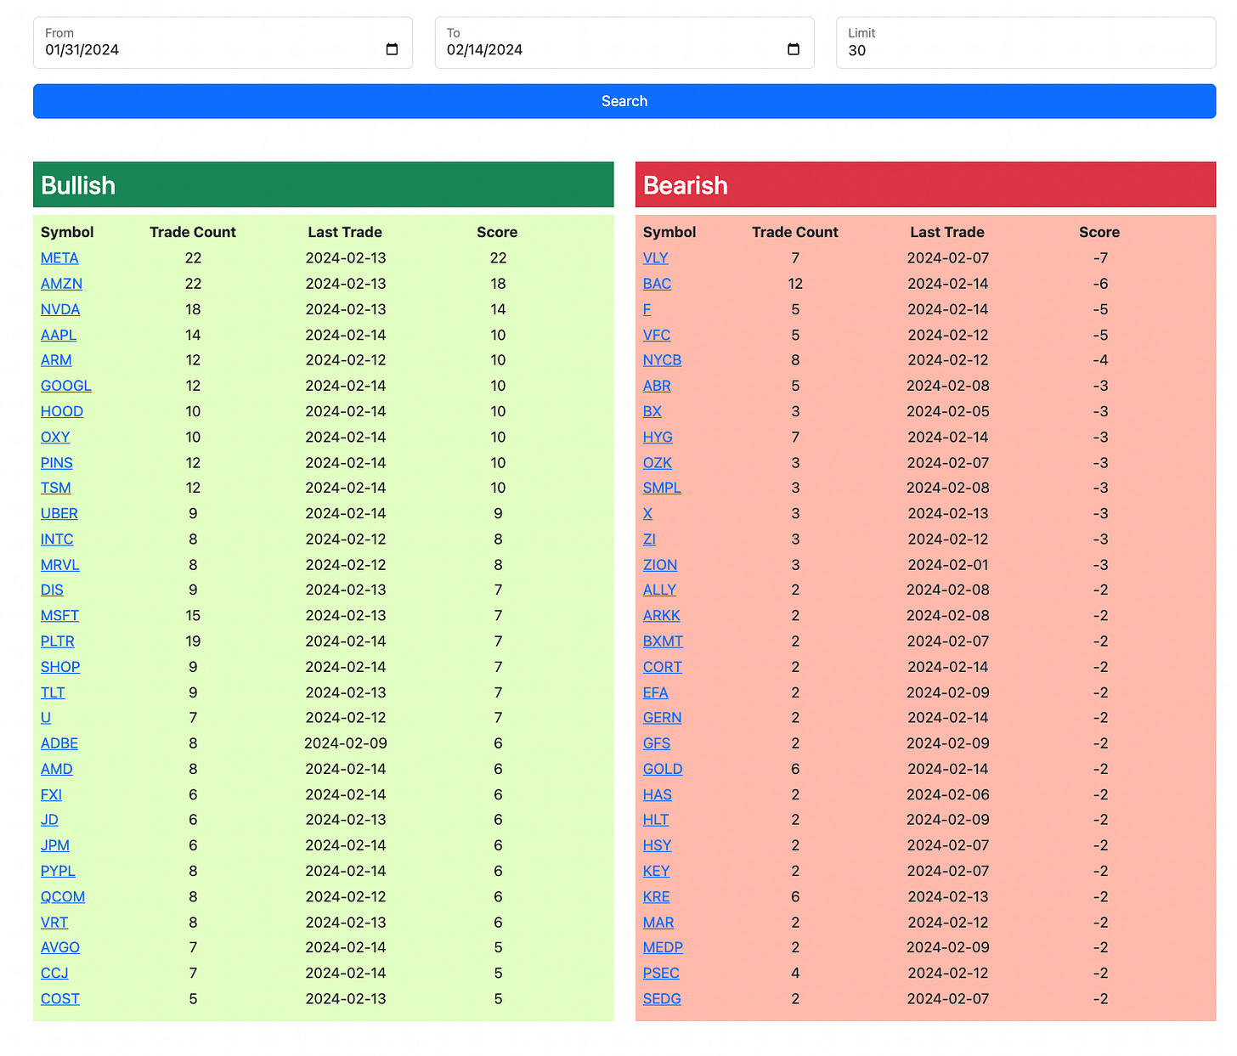Open the META symbol link
The height and width of the screenshot is (1056, 1237).
point(59,258)
